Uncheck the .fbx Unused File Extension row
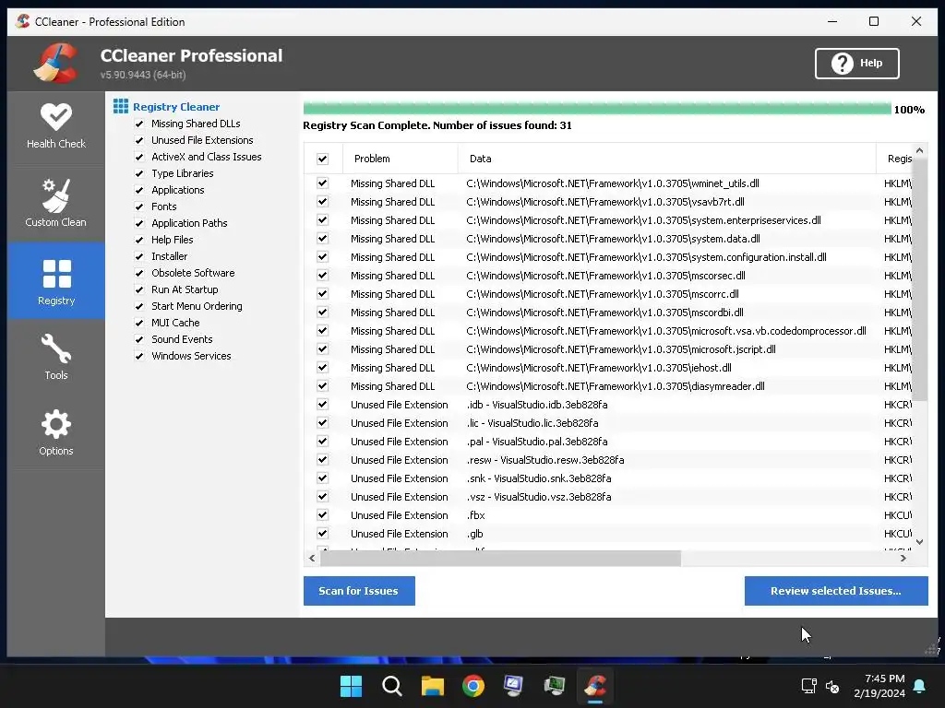 click(322, 514)
